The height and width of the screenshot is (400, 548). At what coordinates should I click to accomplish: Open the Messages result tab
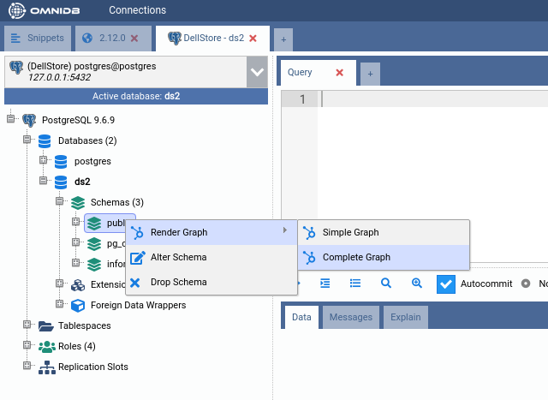pos(351,317)
